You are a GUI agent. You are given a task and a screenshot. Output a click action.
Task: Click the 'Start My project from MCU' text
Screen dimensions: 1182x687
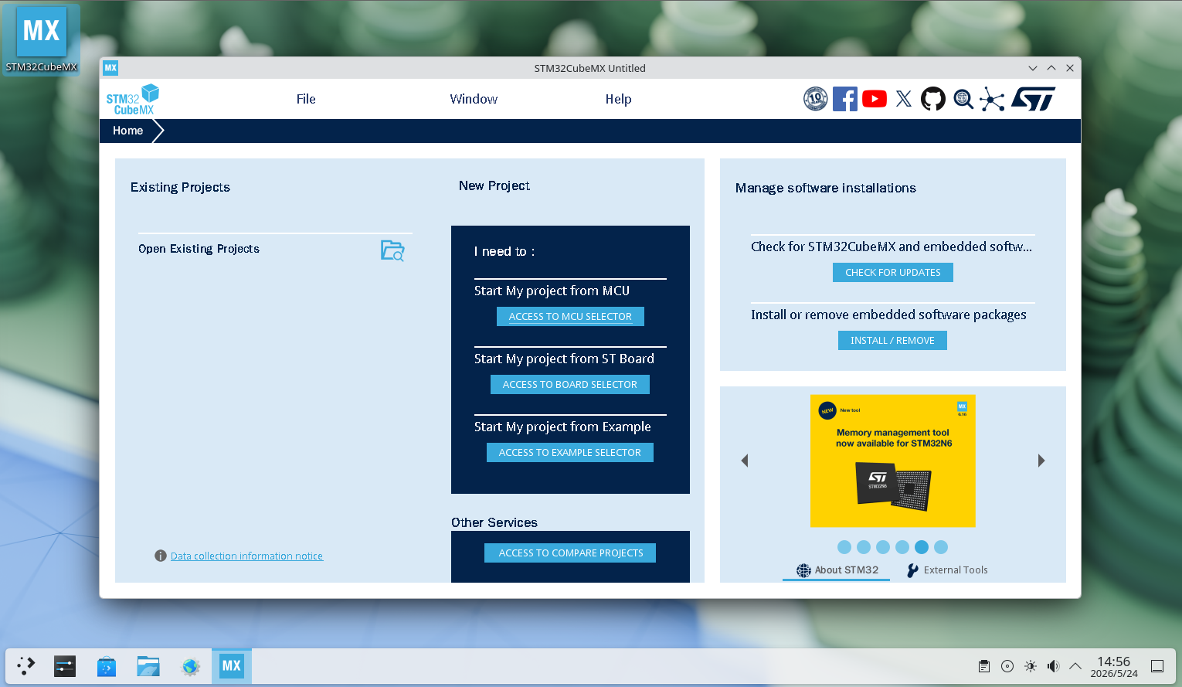click(552, 291)
